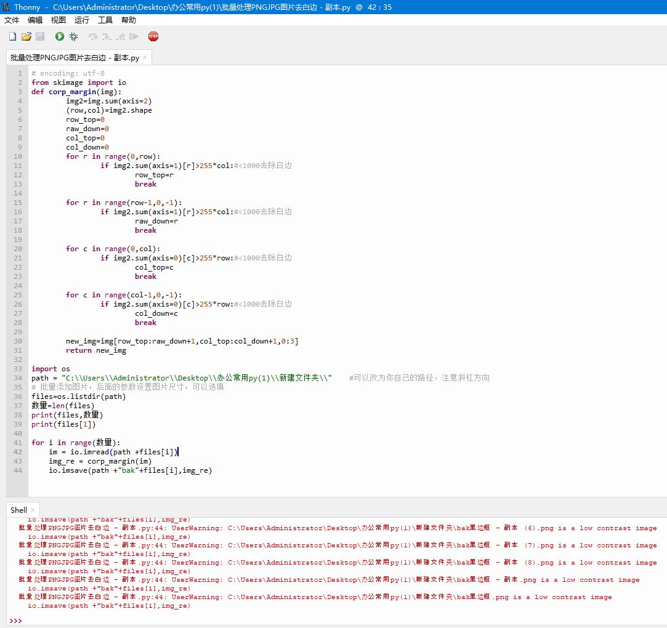667x628 pixels.
Task: Start the debugger (bug icon)
Action: (73, 36)
